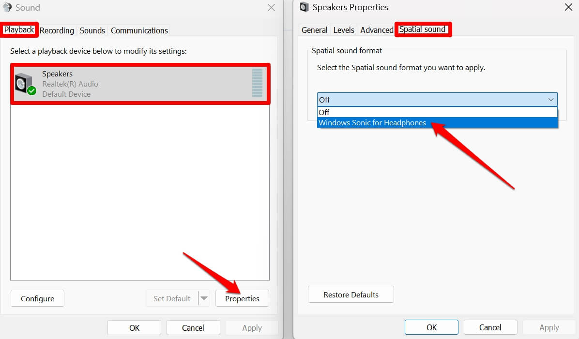Screen dimensions: 579x339
Task: Switch to the Recording tab
Action: [x=57, y=30]
